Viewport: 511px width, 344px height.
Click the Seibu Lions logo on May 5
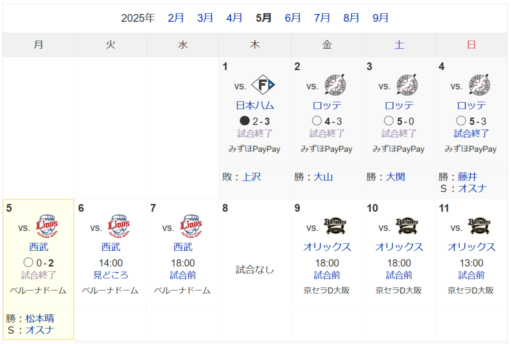[x=47, y=226]
